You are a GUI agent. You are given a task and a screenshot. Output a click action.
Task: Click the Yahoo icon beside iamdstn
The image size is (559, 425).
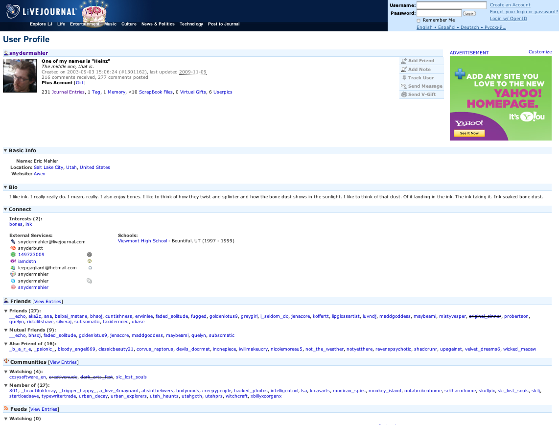tap(13, 261)
